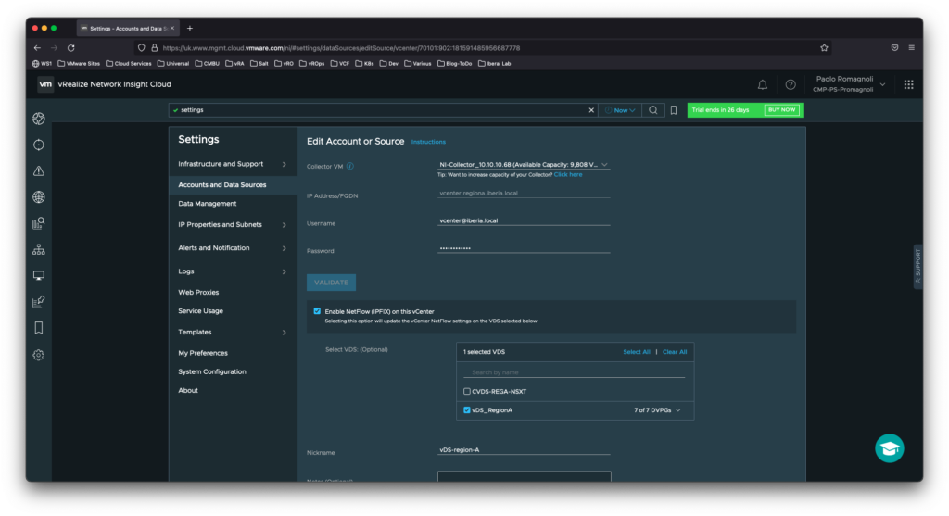The width and height of the screenshot is (949, 516).
Task: Open the browser hamburger menu
Action: pos(912,48)
